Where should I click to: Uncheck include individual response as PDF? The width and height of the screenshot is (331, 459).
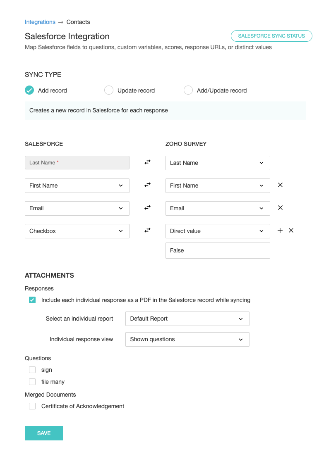pyautogui.click(x=32, y=300)
